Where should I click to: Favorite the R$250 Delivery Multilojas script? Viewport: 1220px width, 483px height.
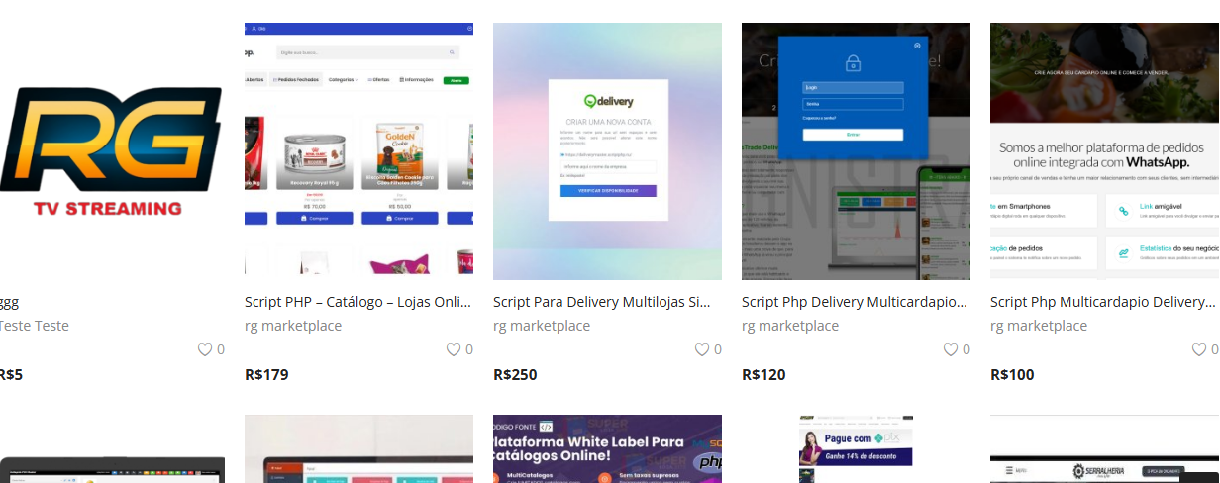702,349
